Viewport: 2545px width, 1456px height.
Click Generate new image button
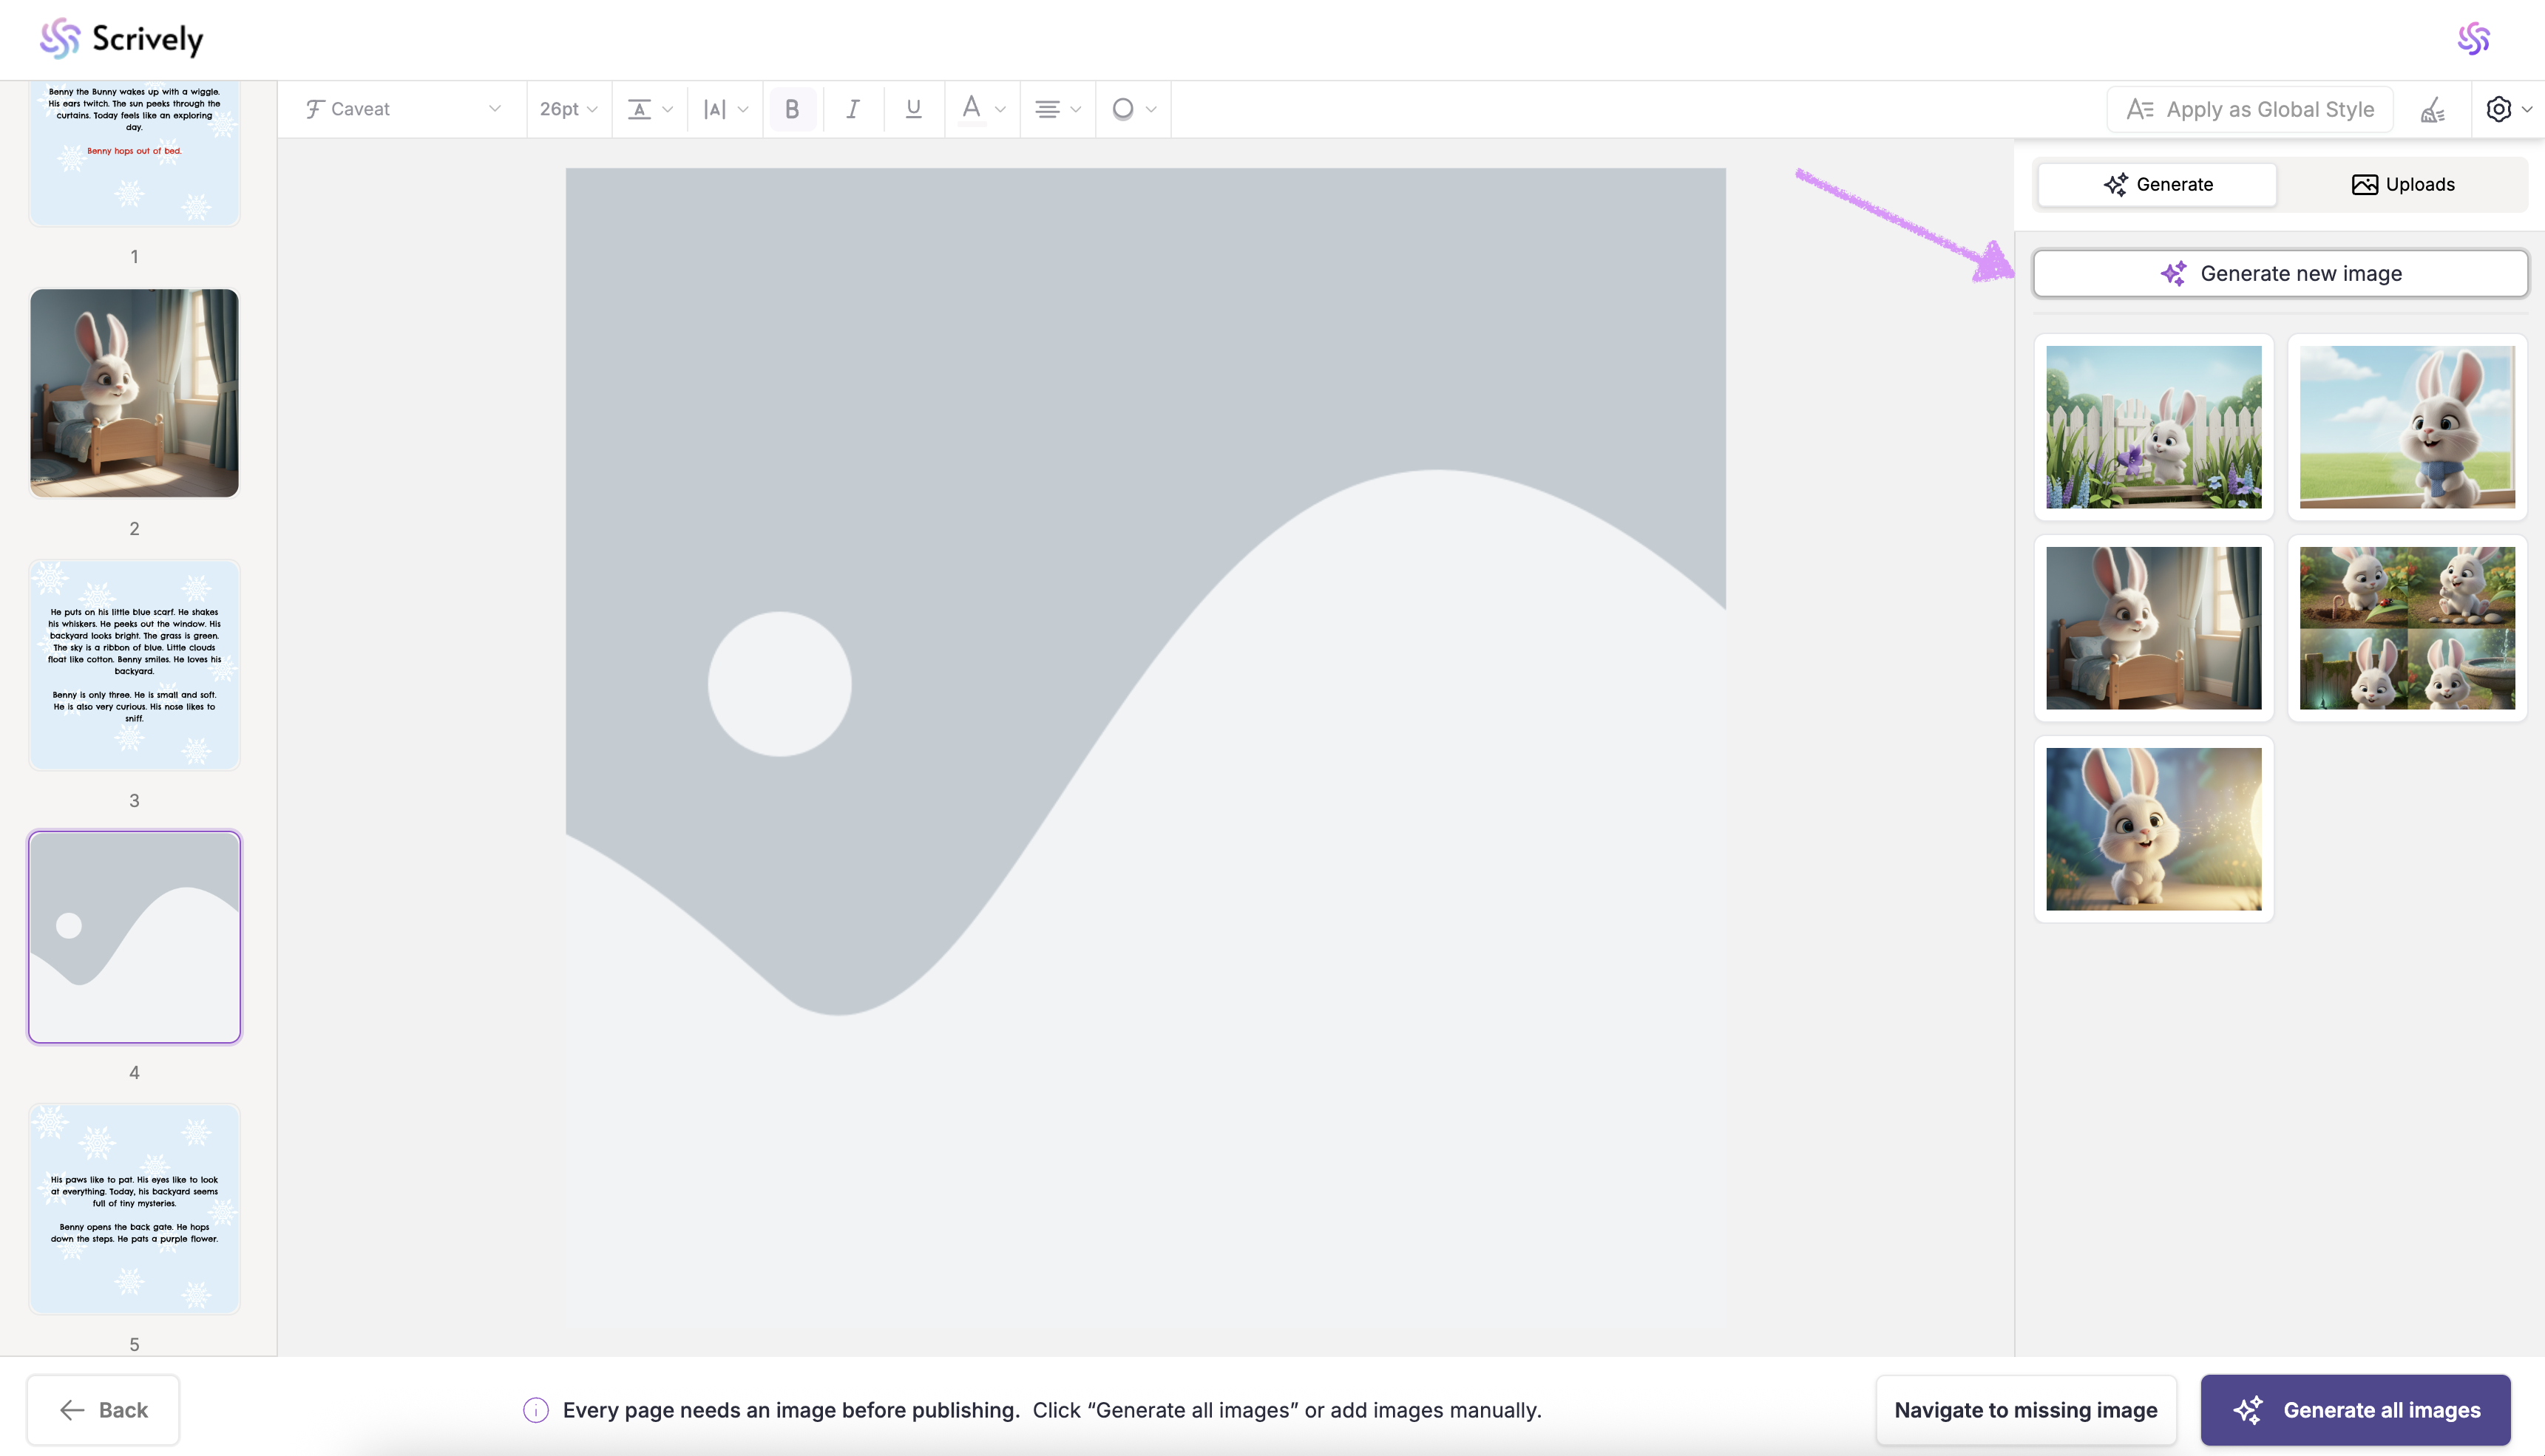coord(2280,273)
